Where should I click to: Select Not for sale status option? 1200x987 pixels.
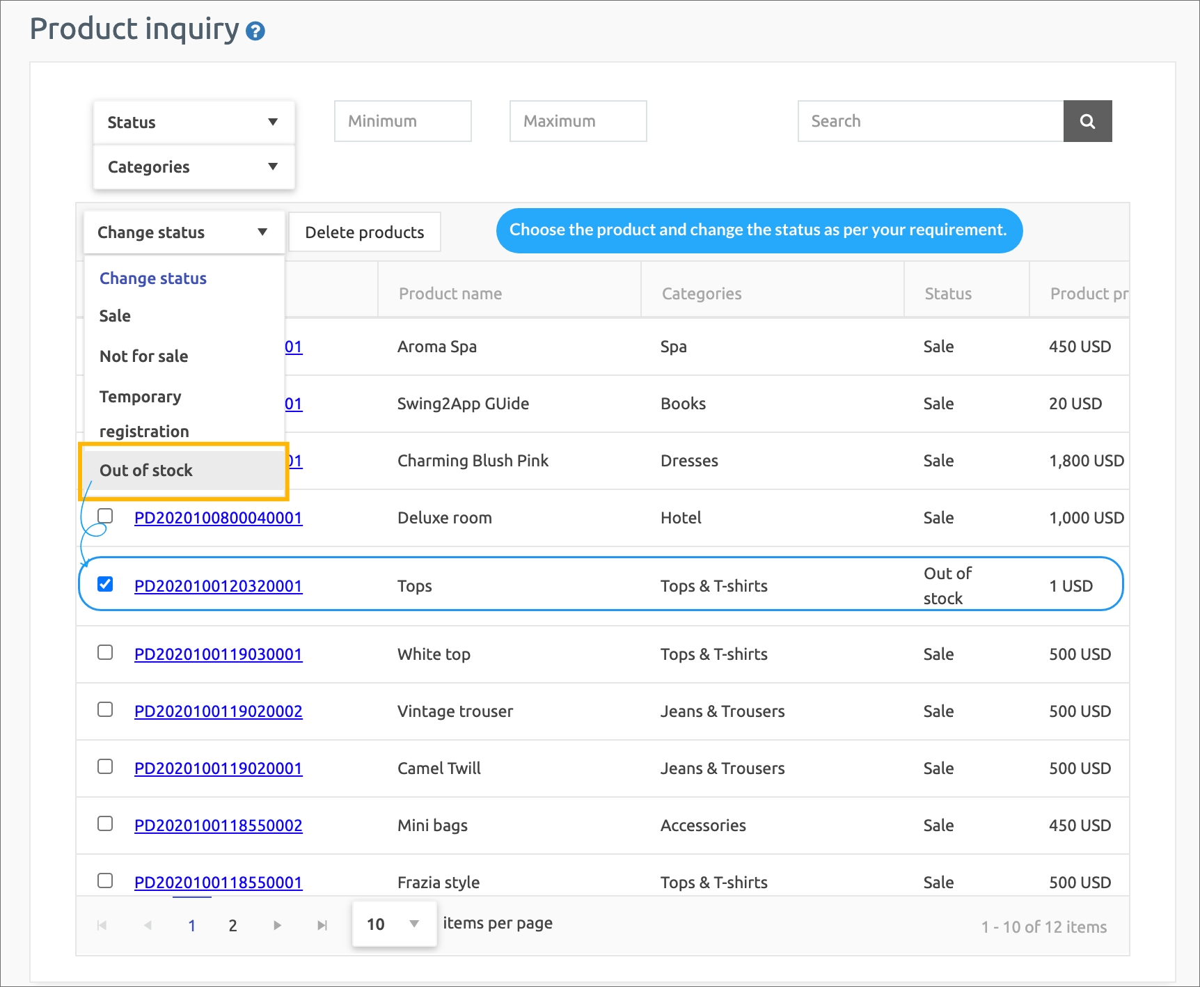pos(143,356)
